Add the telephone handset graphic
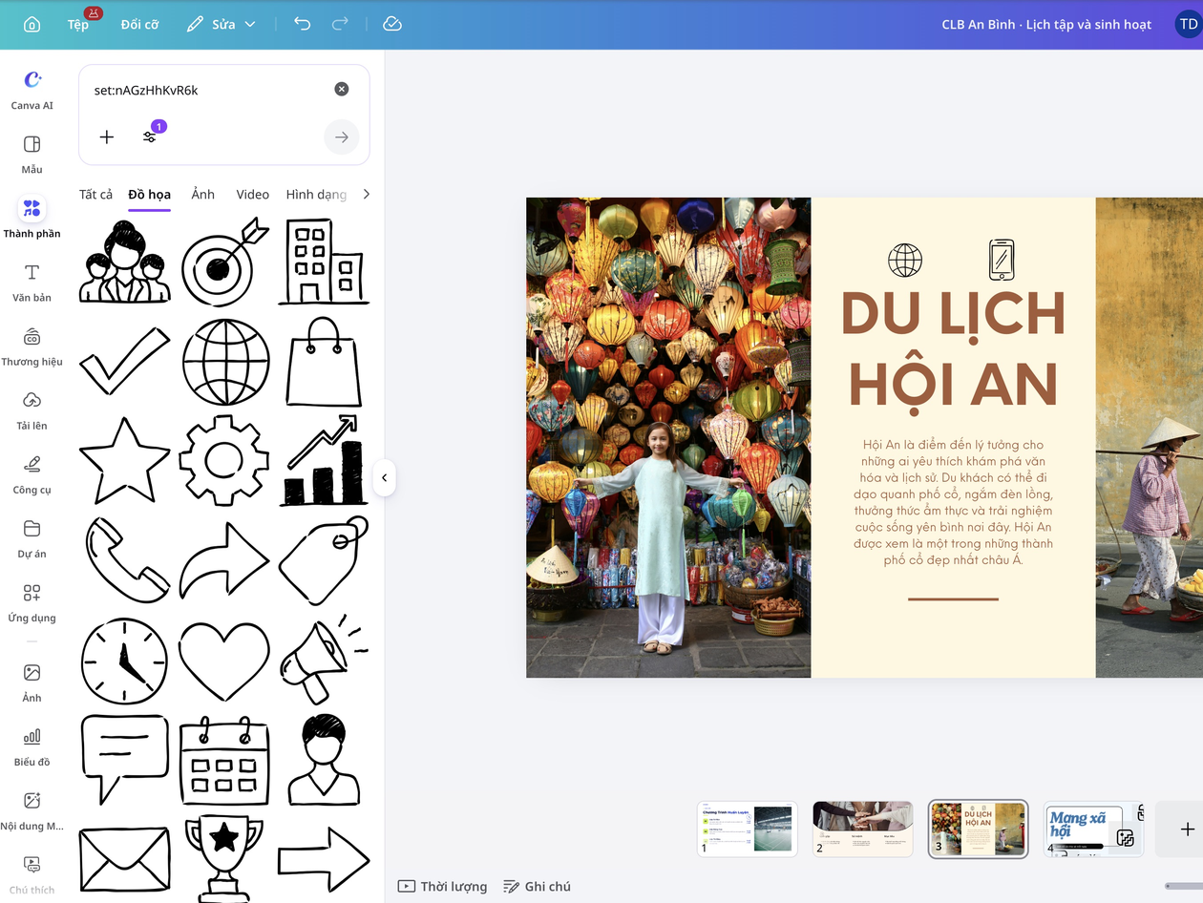 click(x=124, y=560)
